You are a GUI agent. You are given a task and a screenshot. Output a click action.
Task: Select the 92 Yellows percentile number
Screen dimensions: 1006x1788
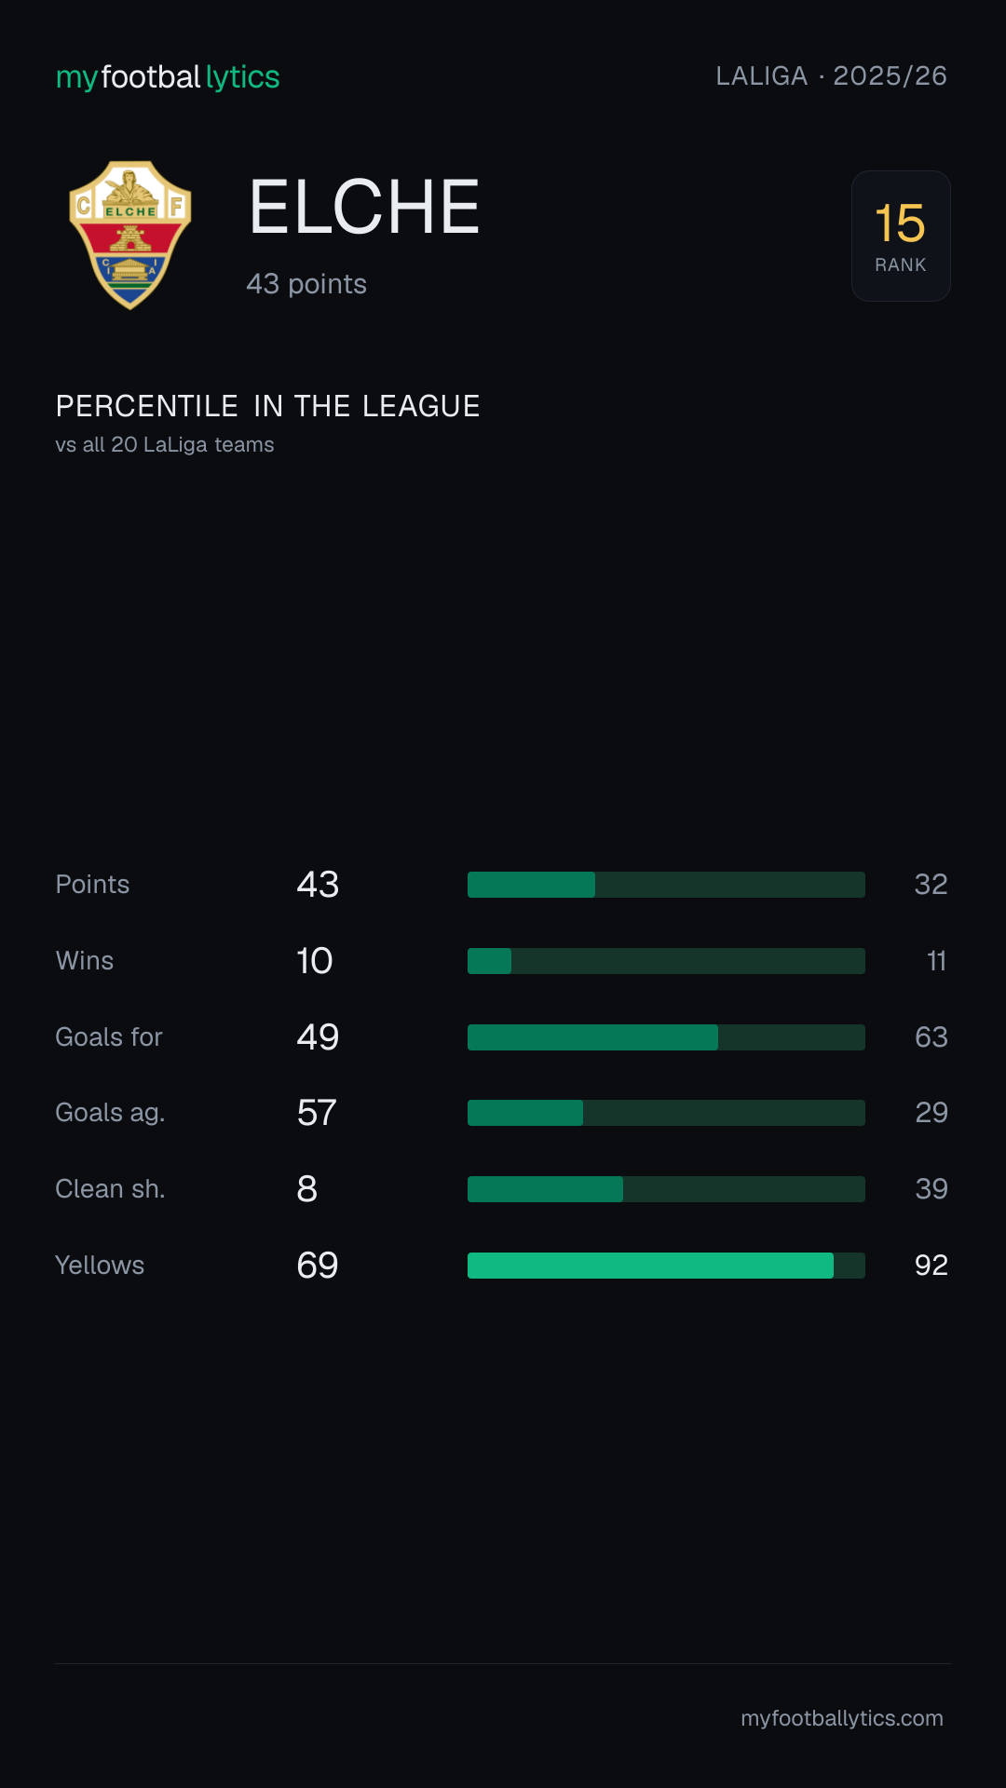coord(931,1266)
